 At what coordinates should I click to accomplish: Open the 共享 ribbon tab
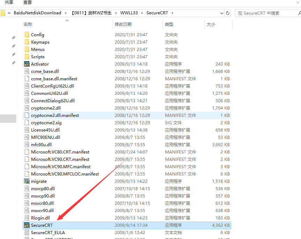click(9, 2)
